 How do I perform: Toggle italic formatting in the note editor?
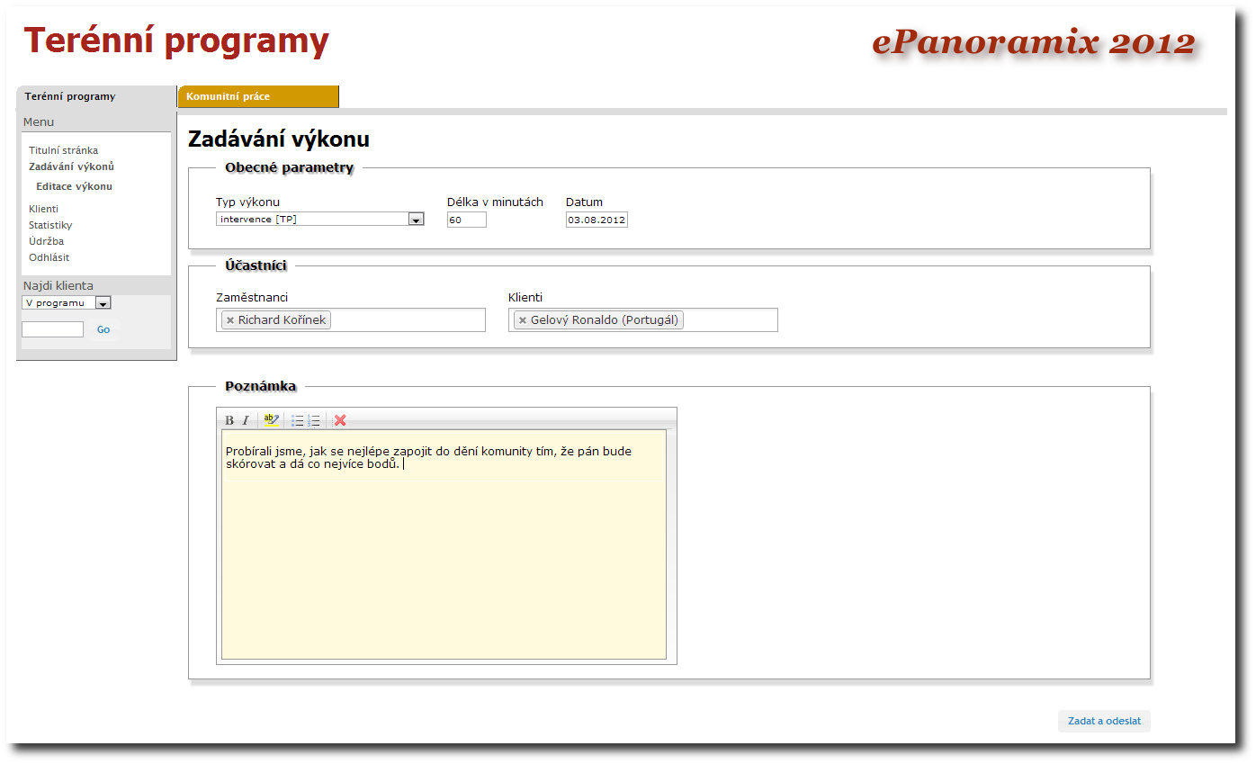click(245, 420)
